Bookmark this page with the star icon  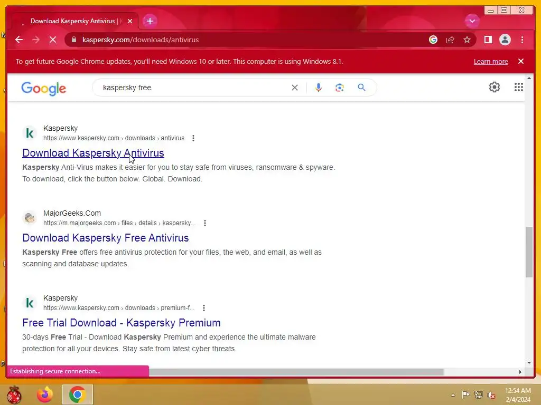[467, 40]
